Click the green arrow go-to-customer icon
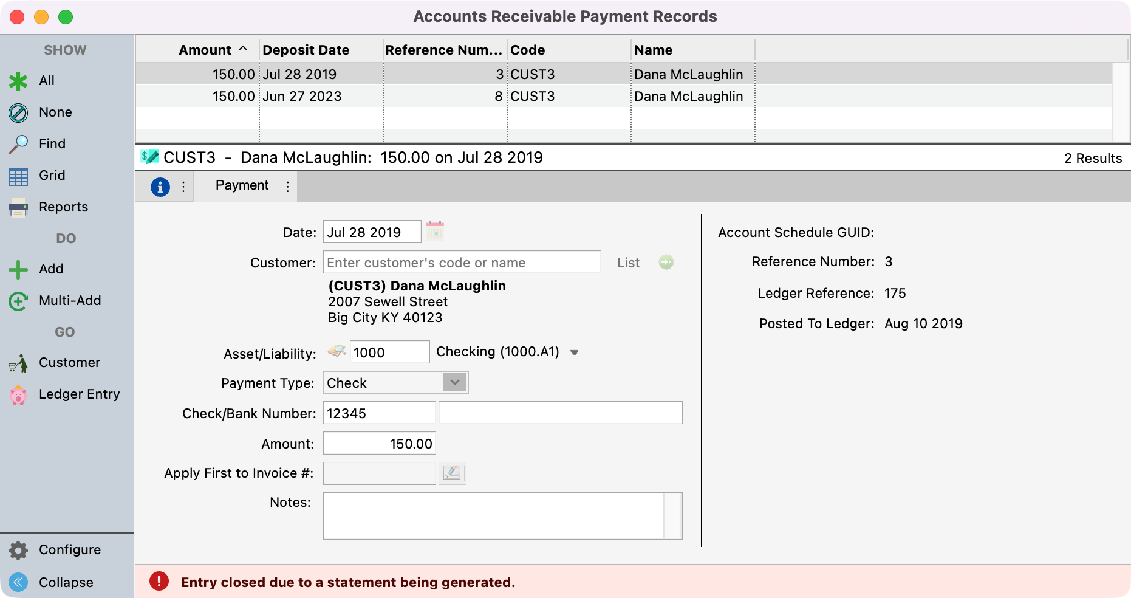 (x=666, y=262)
